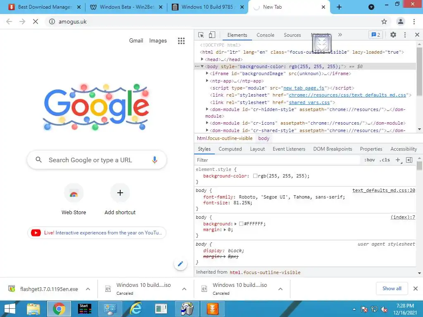
Task: Click the Gmail link
Action: click(136, 41)
